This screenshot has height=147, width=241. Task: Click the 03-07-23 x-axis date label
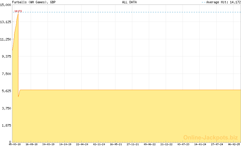pos(183,144)
